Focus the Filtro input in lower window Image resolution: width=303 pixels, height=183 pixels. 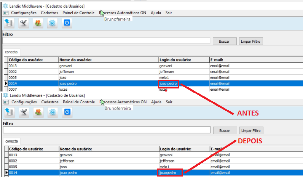tap(107, 130)
